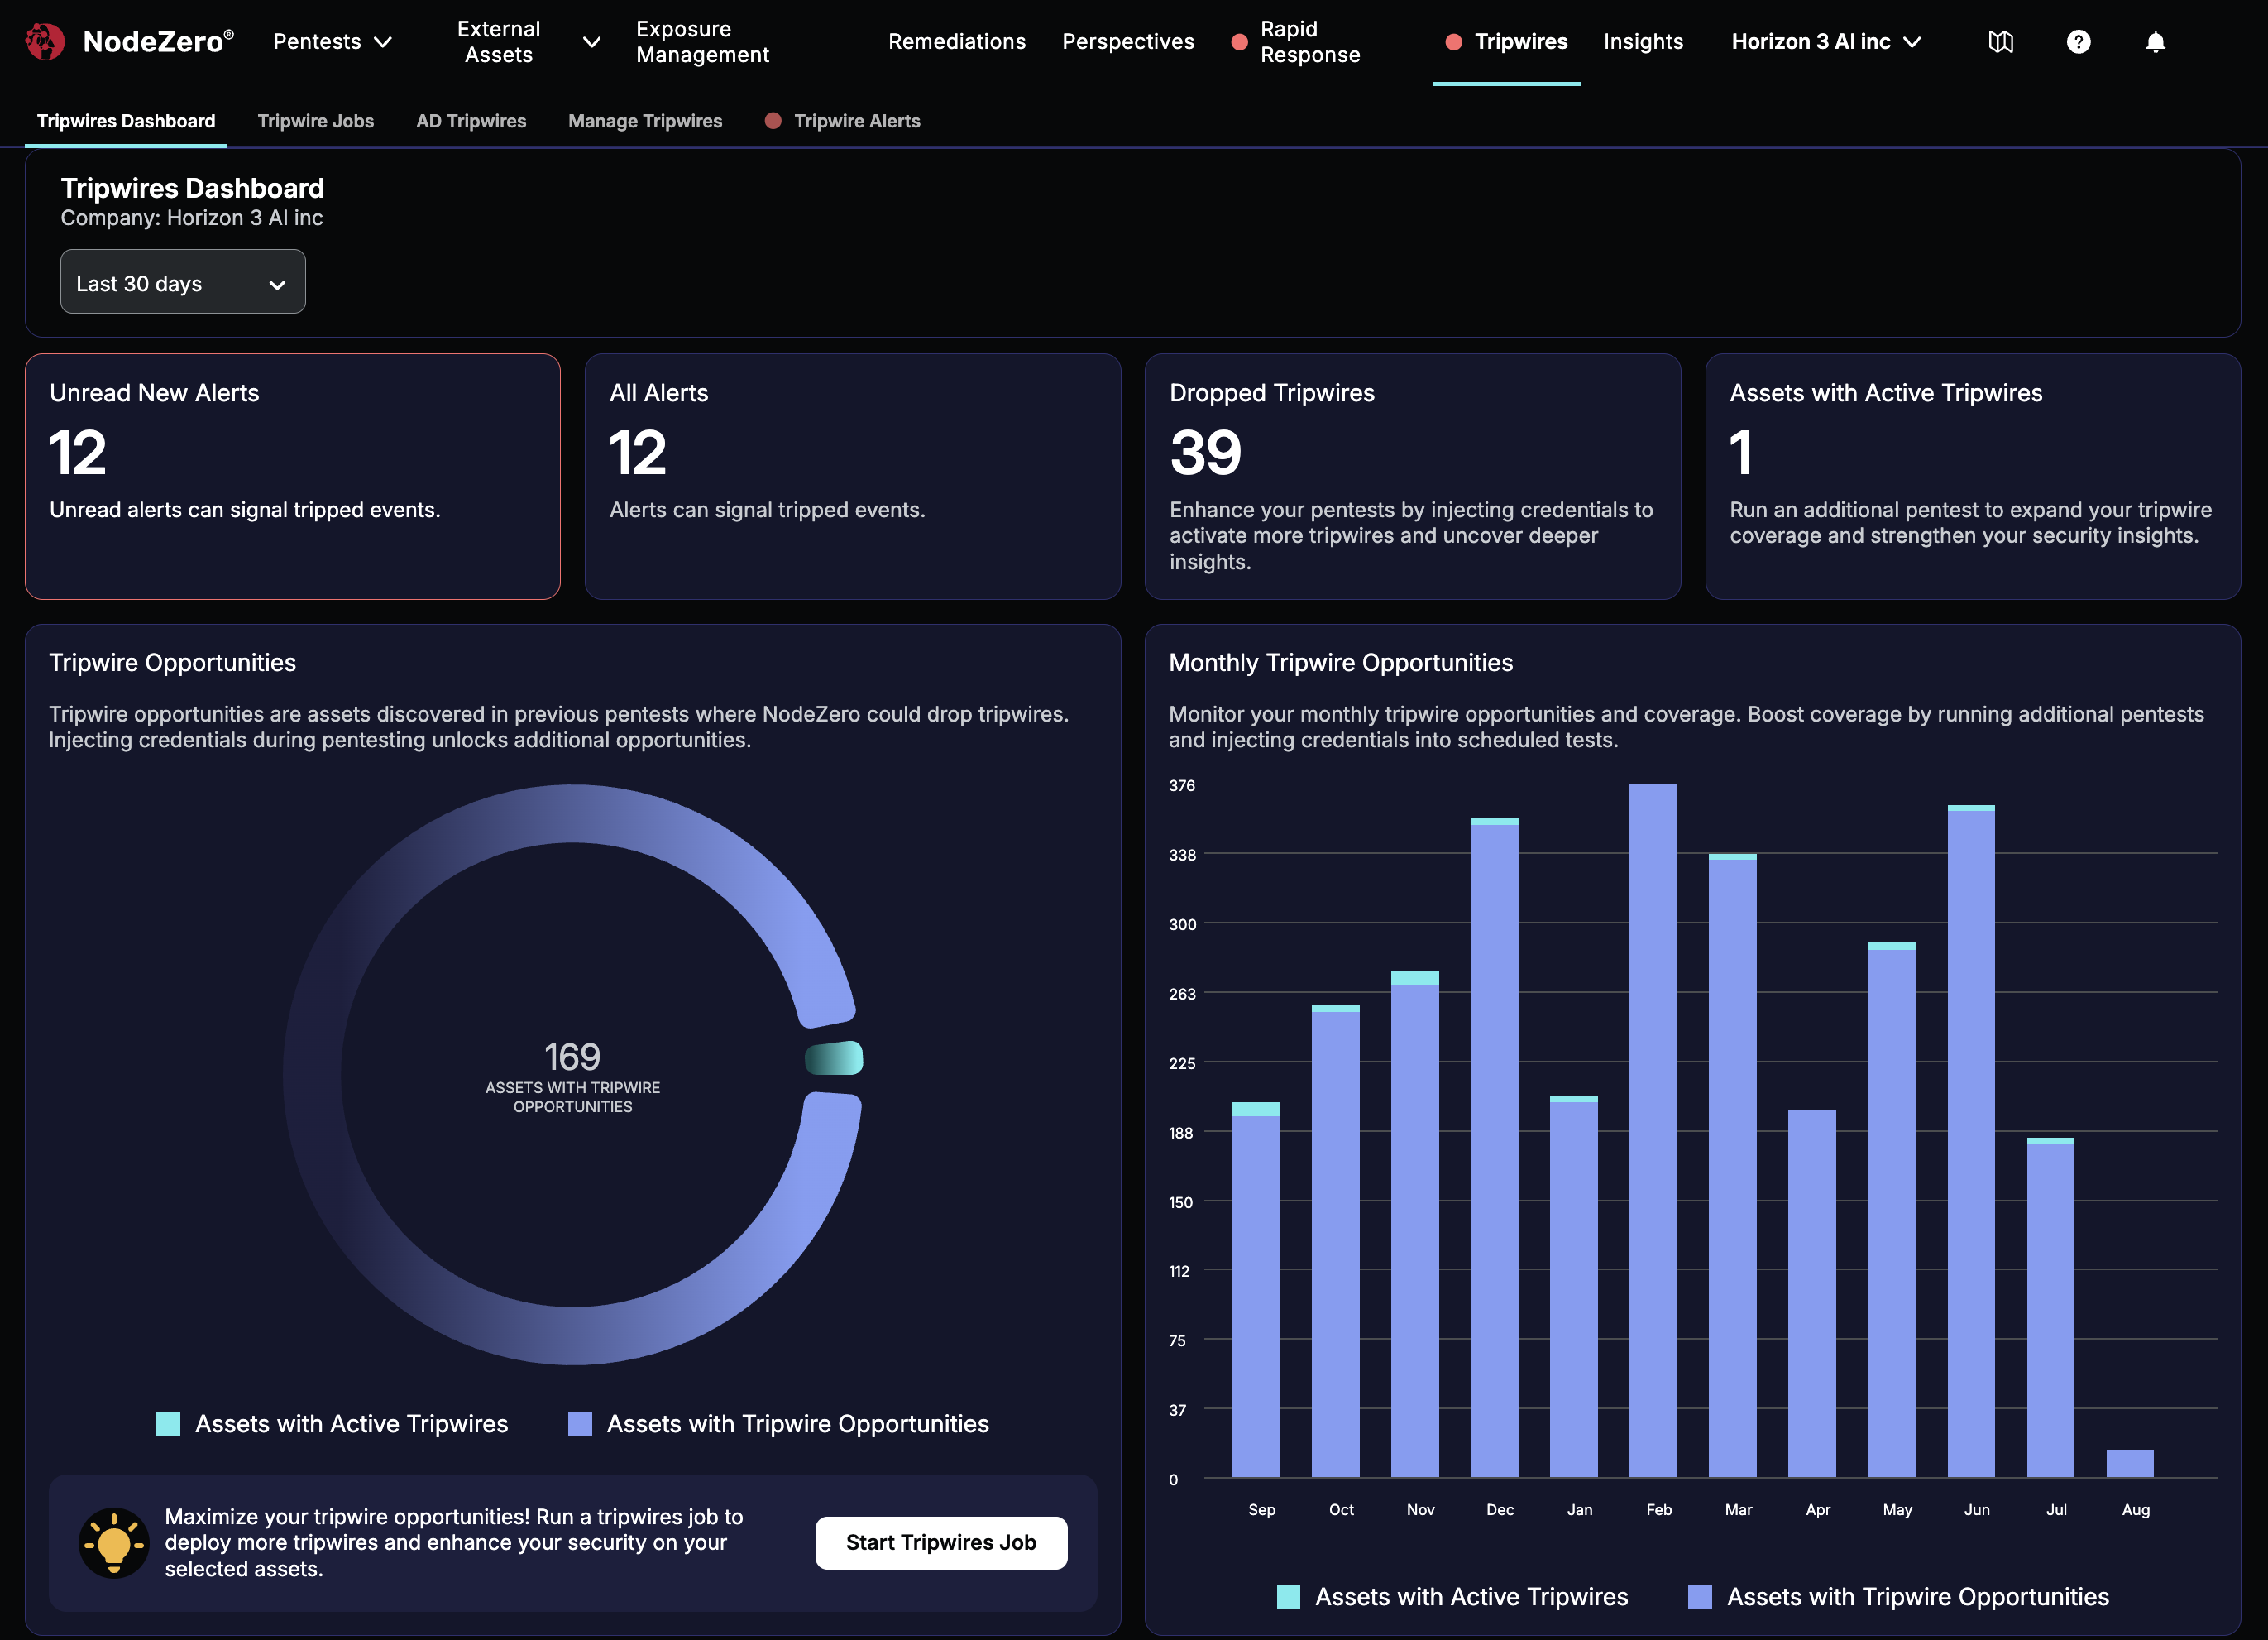Select the Apr bar in monthly chart

pyautogui.click(x=1812, y=1294)
